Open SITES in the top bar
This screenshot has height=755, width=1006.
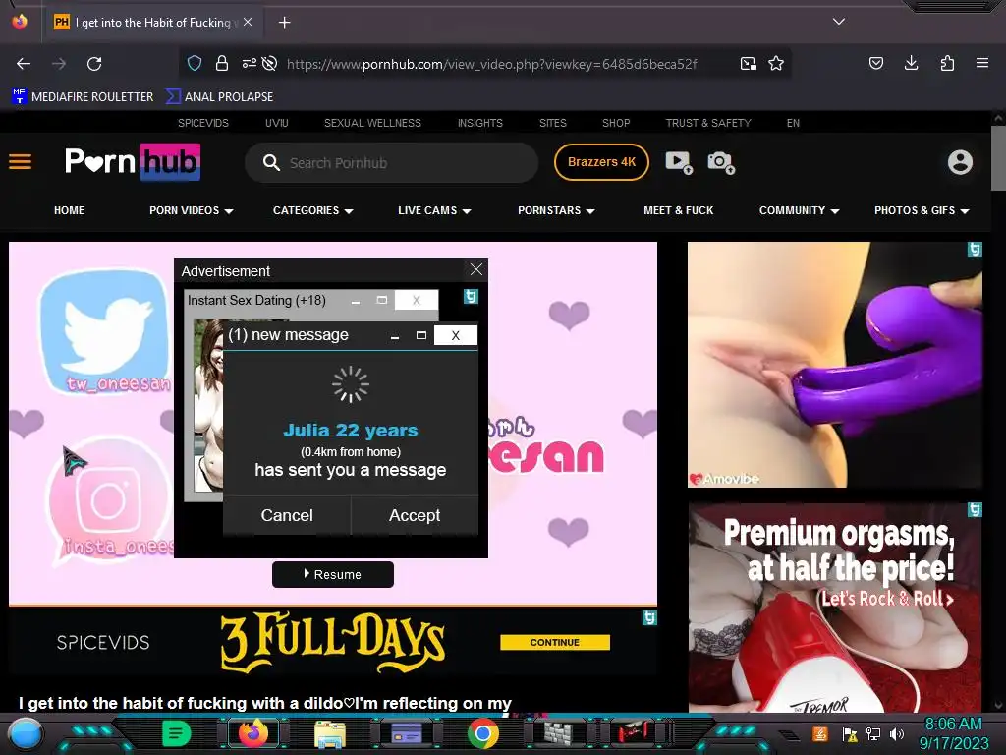[552, 123]
